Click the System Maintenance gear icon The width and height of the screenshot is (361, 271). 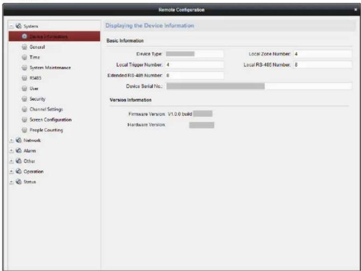point(25,67)
